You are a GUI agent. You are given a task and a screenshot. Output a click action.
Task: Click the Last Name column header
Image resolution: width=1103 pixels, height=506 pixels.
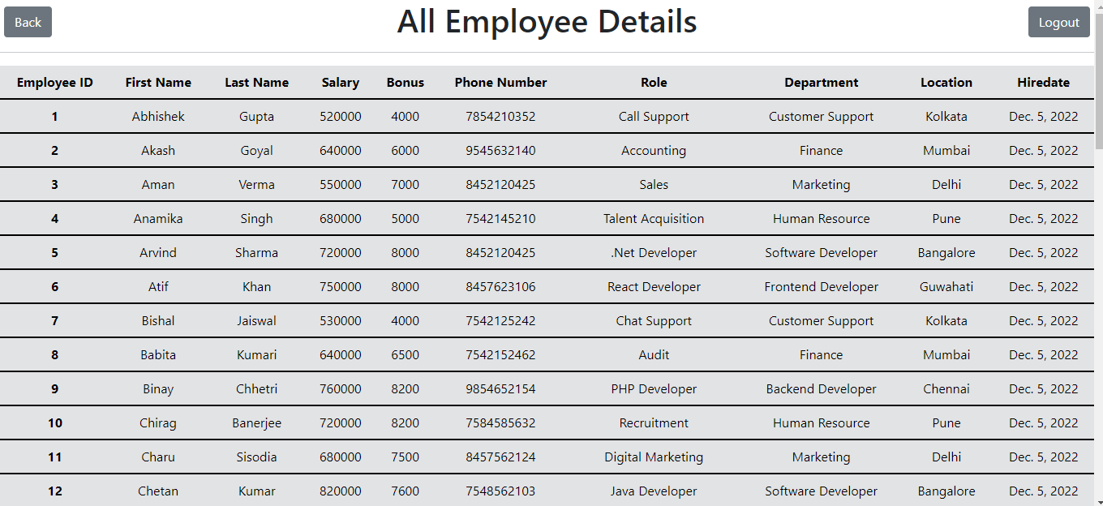(256, 83)
